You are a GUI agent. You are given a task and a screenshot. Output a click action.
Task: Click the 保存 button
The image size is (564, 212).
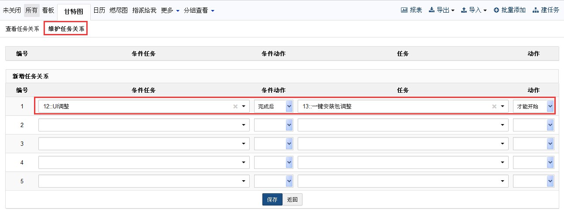point(272,199)
